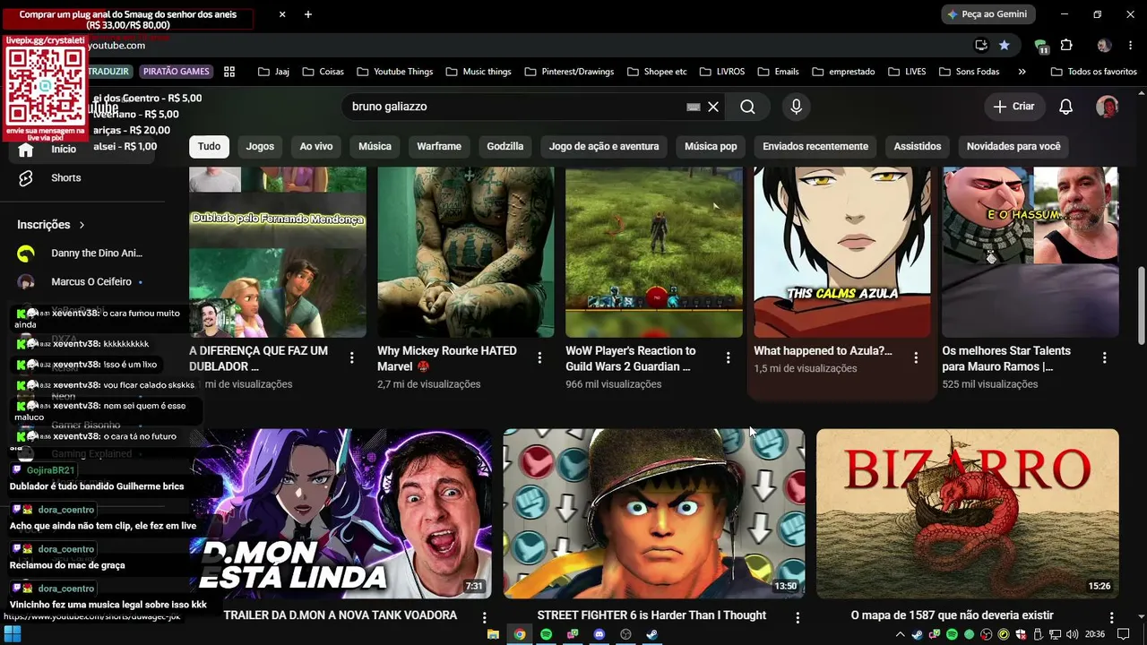The height and width of the screenshot is (645, 1147).
Task: Open options for A DIFERENÇA QUE FAZ video
Action: [x=351, y=358]
